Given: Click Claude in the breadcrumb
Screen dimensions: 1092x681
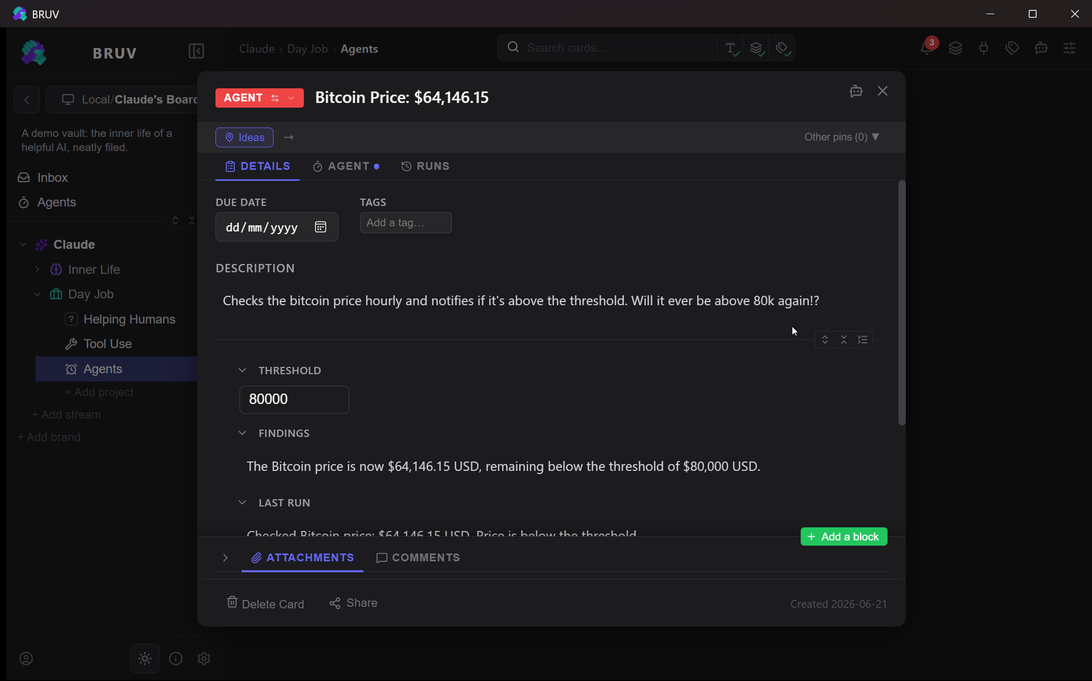Looking at the screenshot, I should click(x=257, y=49).
